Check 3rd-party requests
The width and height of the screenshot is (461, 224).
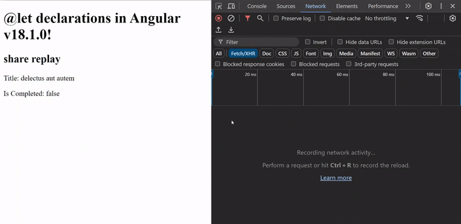pos(349,64)
